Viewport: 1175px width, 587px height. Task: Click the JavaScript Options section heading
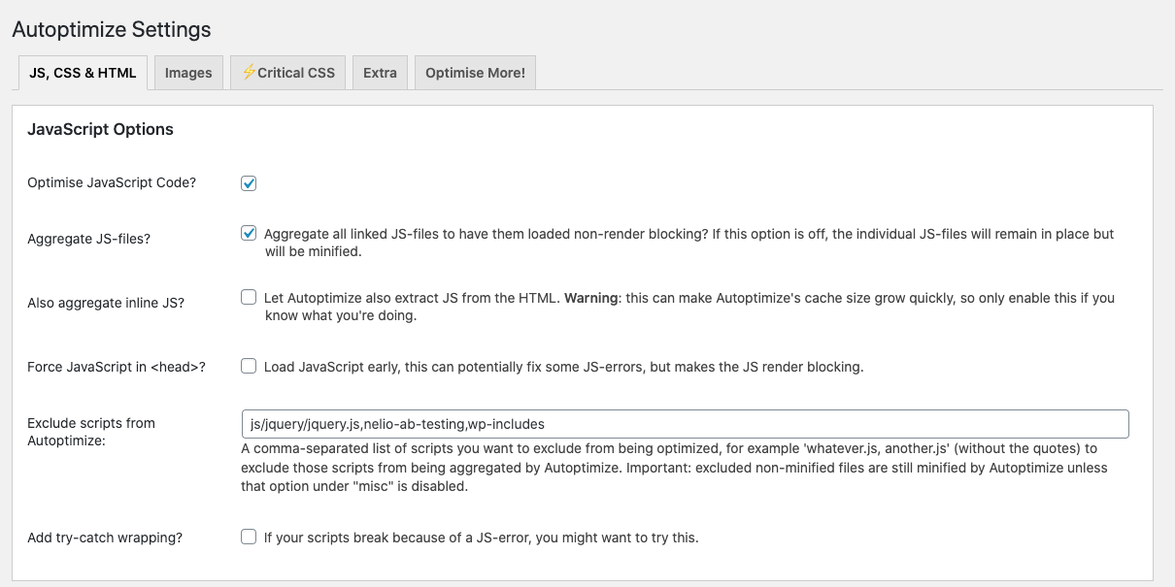click(101, 129)
